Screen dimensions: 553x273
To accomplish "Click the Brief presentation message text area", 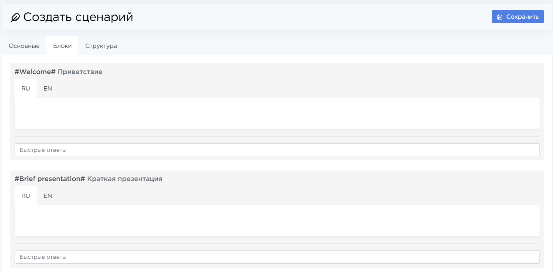I will coord(276,220).
